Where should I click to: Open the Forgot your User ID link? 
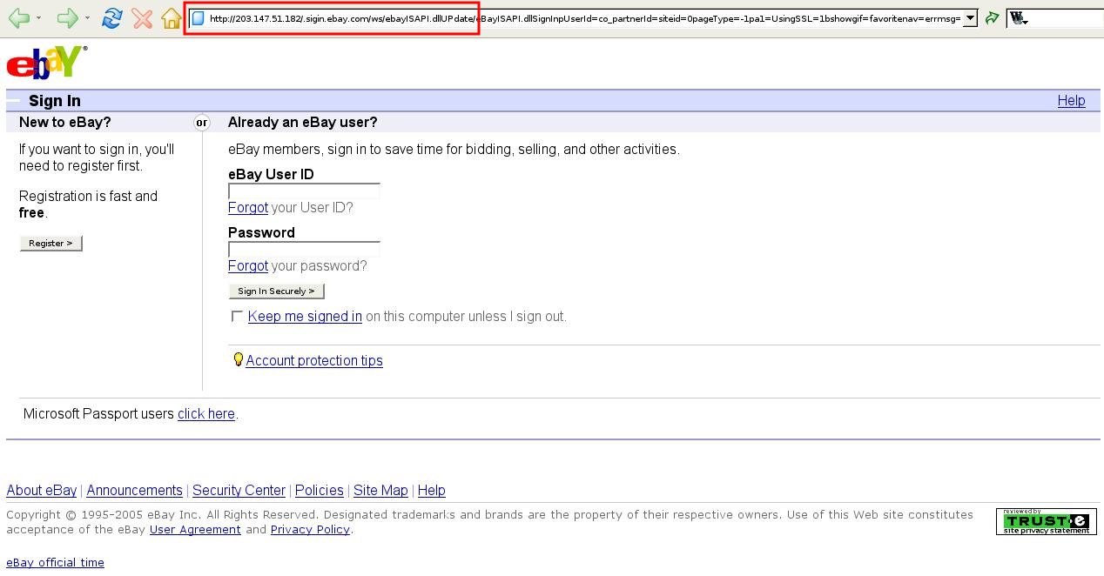[x=248, y=207]
